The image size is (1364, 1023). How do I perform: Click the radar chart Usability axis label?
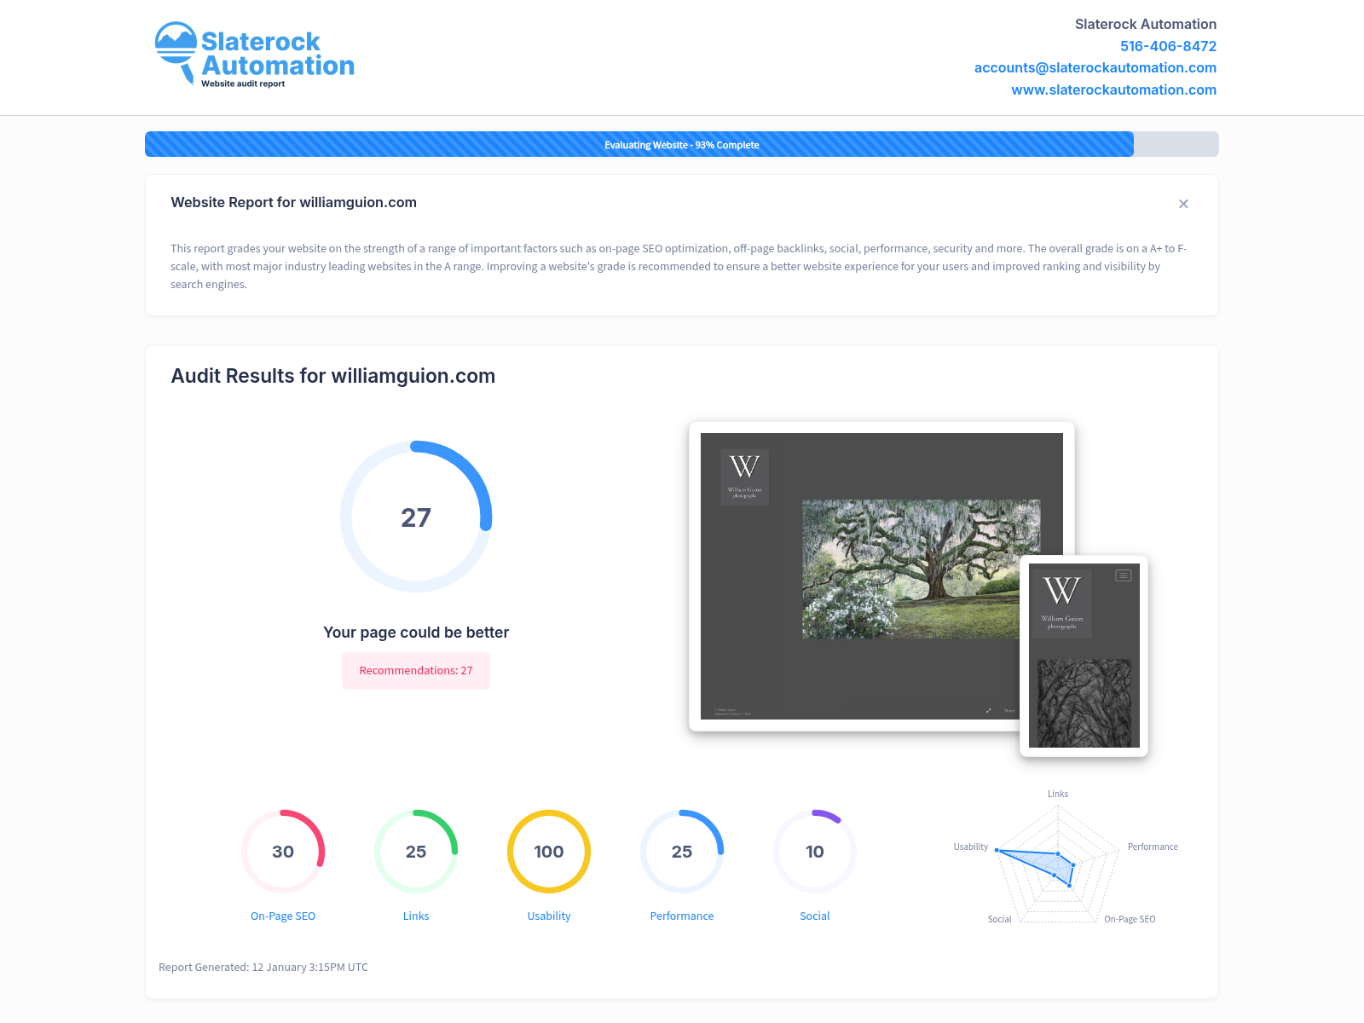[971, 847]
